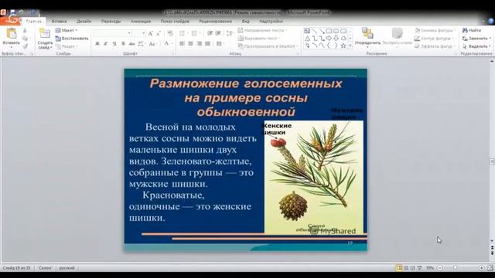
Task: Toggle Strikethrough formatting
Action: tap(131, 44)
